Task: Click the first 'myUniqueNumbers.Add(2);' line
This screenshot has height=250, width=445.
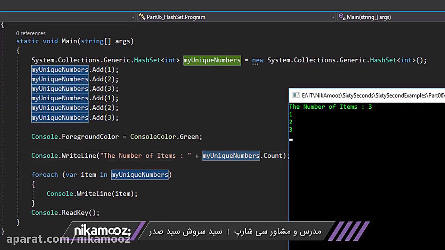Action: (75, 79)
